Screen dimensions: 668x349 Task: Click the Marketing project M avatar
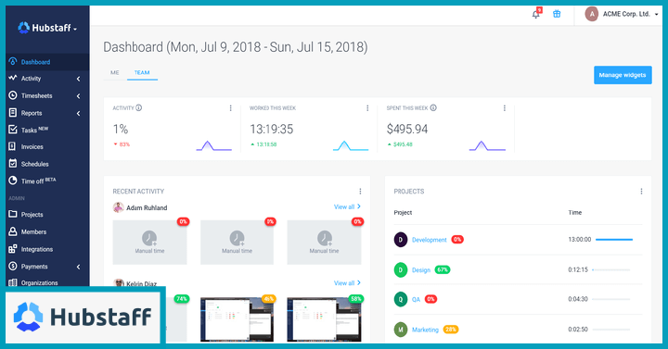point(401,330)
